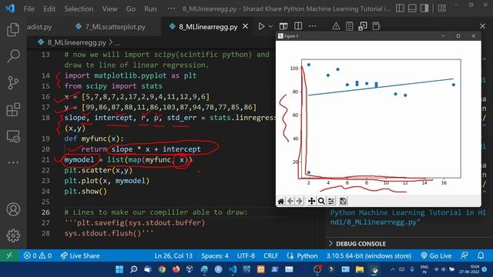
Task: Open Firefox from the taskbar
Action: point(176,269)
